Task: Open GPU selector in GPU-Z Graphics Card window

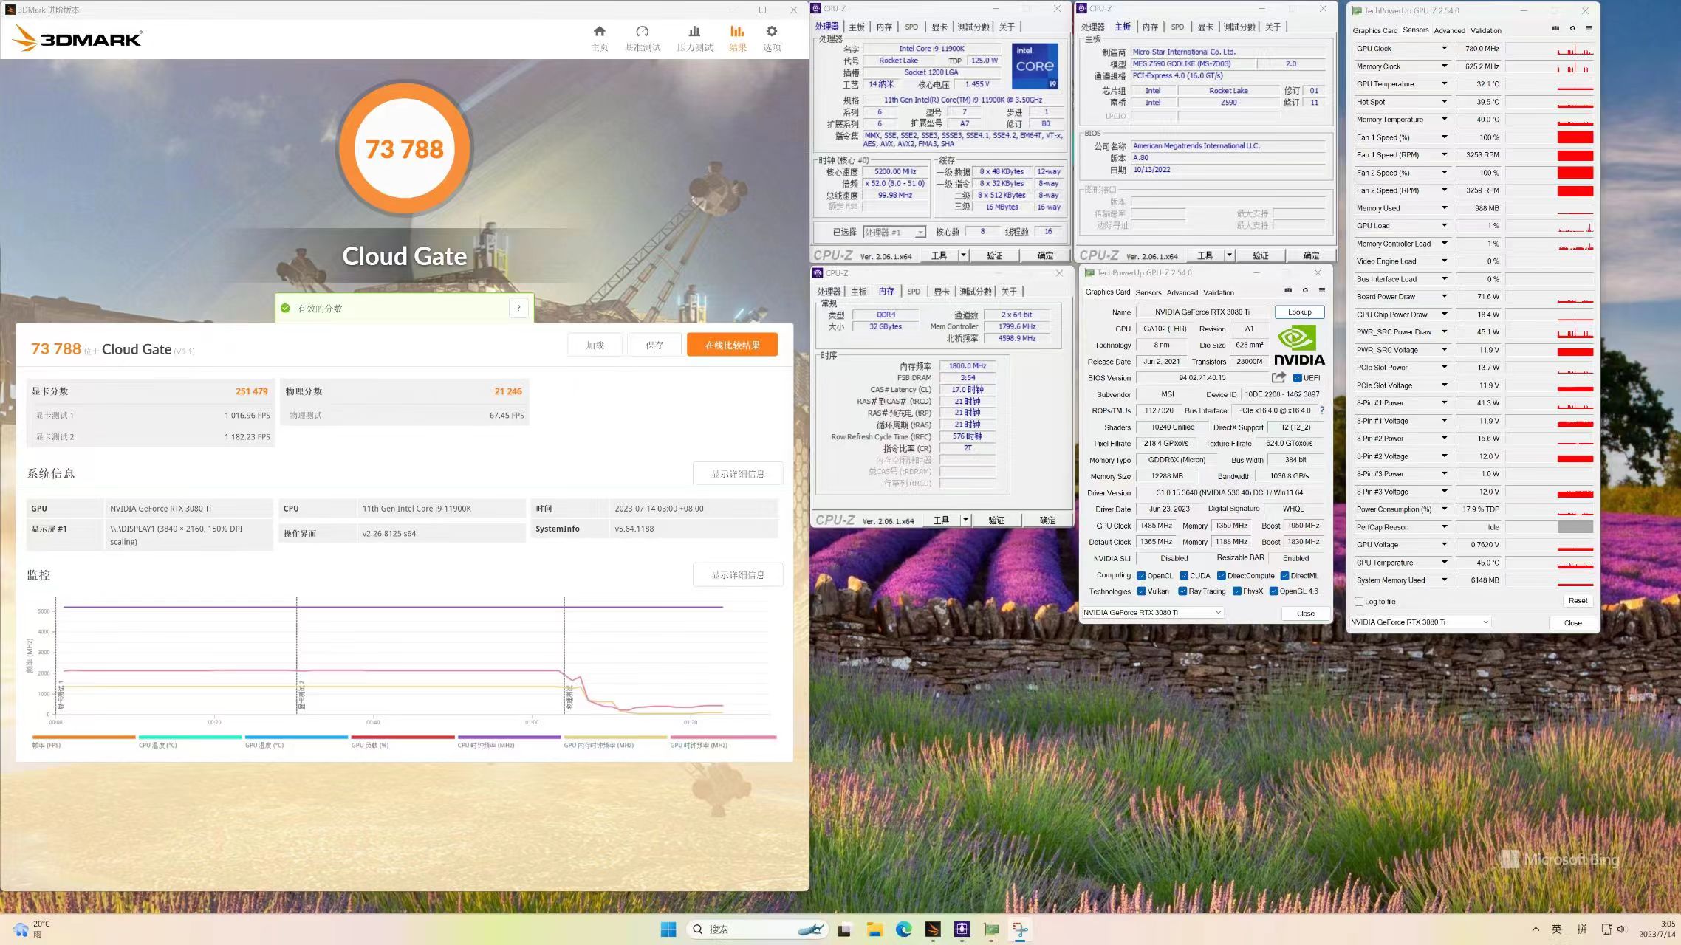Action: coord(1152,613)
